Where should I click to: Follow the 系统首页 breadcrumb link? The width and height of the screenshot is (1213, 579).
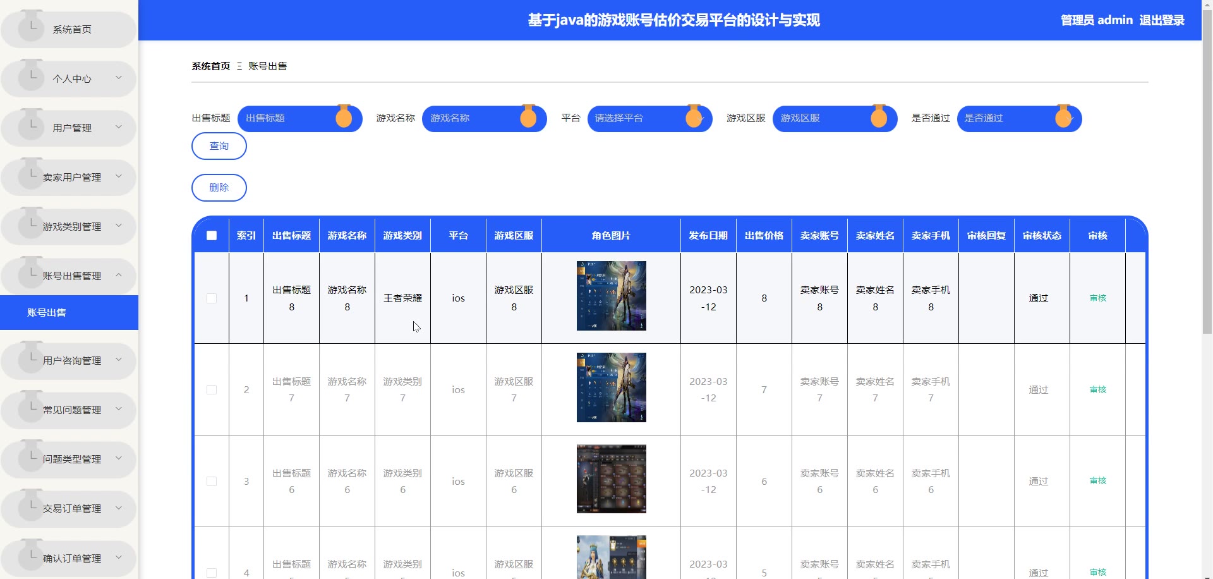211,66
